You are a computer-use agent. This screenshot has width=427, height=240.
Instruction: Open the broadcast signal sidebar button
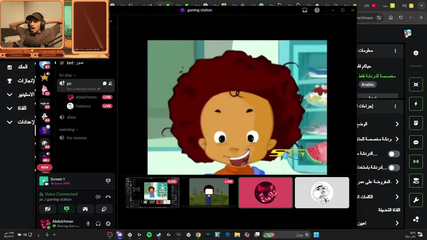pyautogui.click(x=416, y=162)
